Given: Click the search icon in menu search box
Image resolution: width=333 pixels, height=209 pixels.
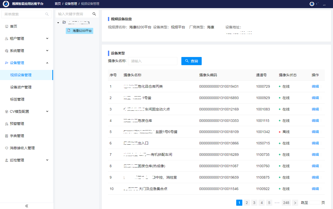Looking at the screenshot, I should (x=47, y=14).
